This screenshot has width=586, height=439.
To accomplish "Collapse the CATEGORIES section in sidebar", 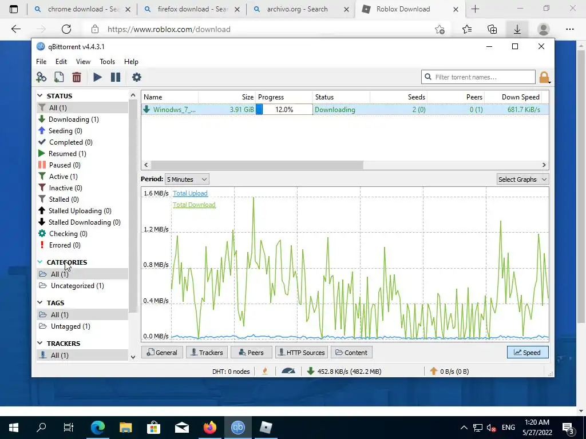I will coord(40,262).
